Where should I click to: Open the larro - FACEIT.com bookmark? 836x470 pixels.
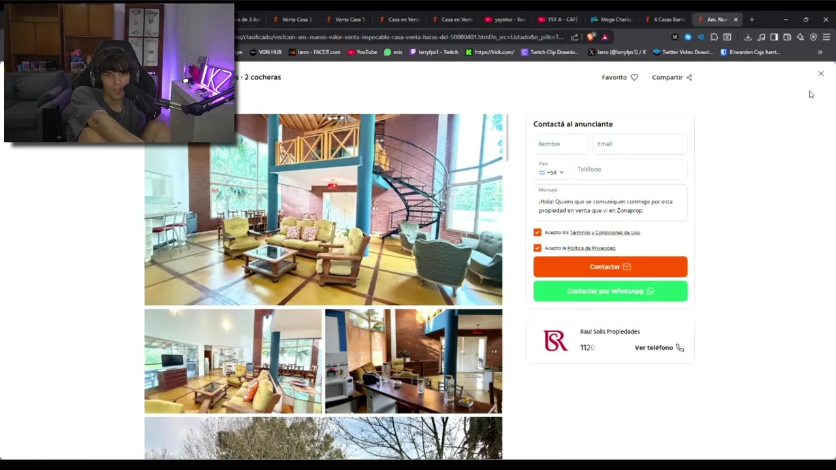click(x=314, y=52)
